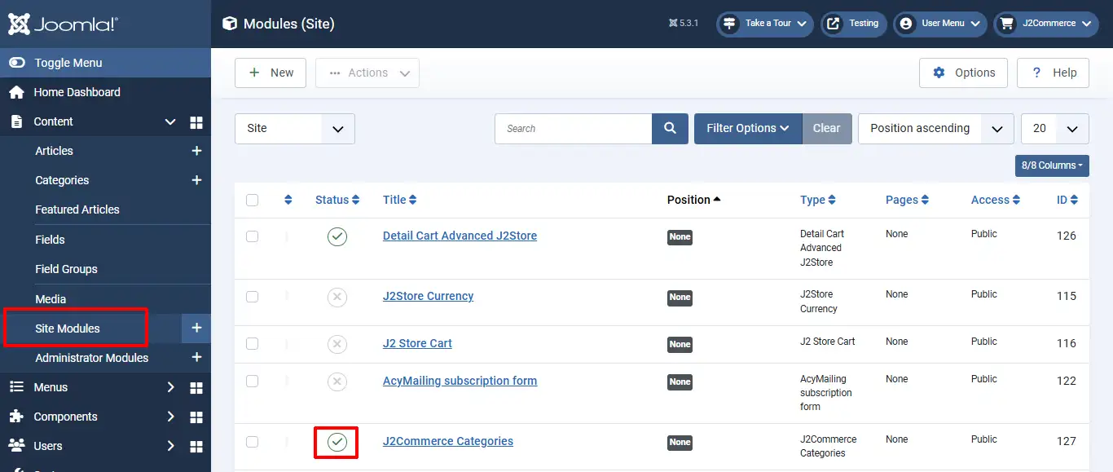Click the Help button
This screenshot has width=1113, height=472.
click(x=1054, y=73)
